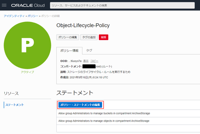Image resolution: width=200 pixels, height=134 pixels.
Task: Click the manage objects policy statement row
Action: [x=128, y=121]
